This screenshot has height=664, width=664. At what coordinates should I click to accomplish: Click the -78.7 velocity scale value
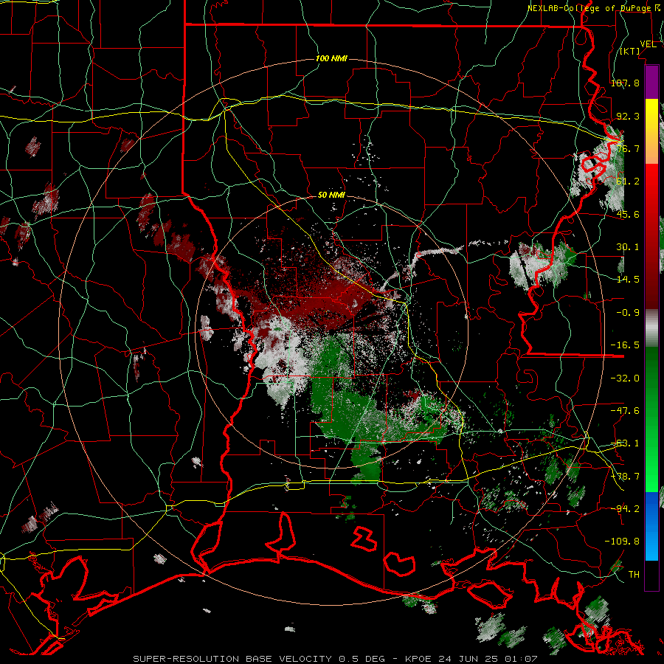[x=625, y=477]
